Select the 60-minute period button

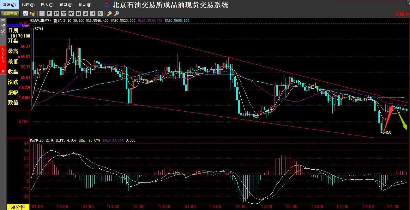point(71,14)
